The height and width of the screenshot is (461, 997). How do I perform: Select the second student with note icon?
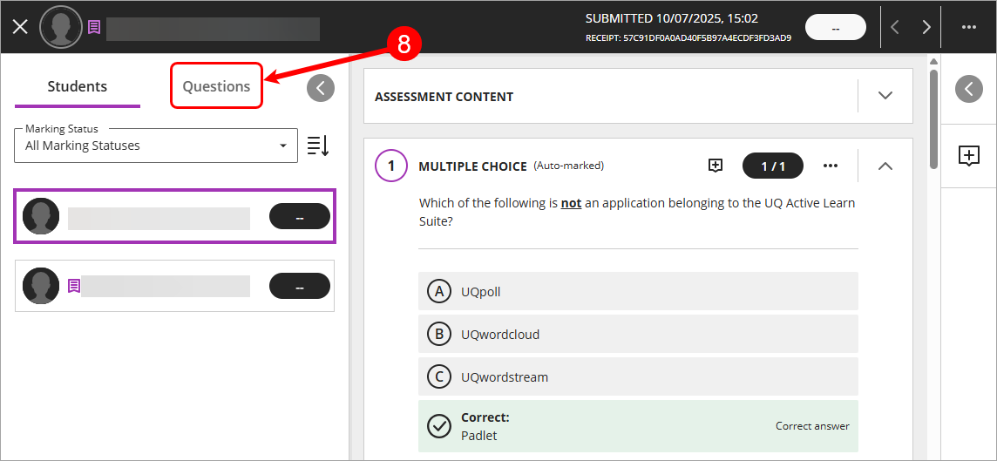point(175,286)
